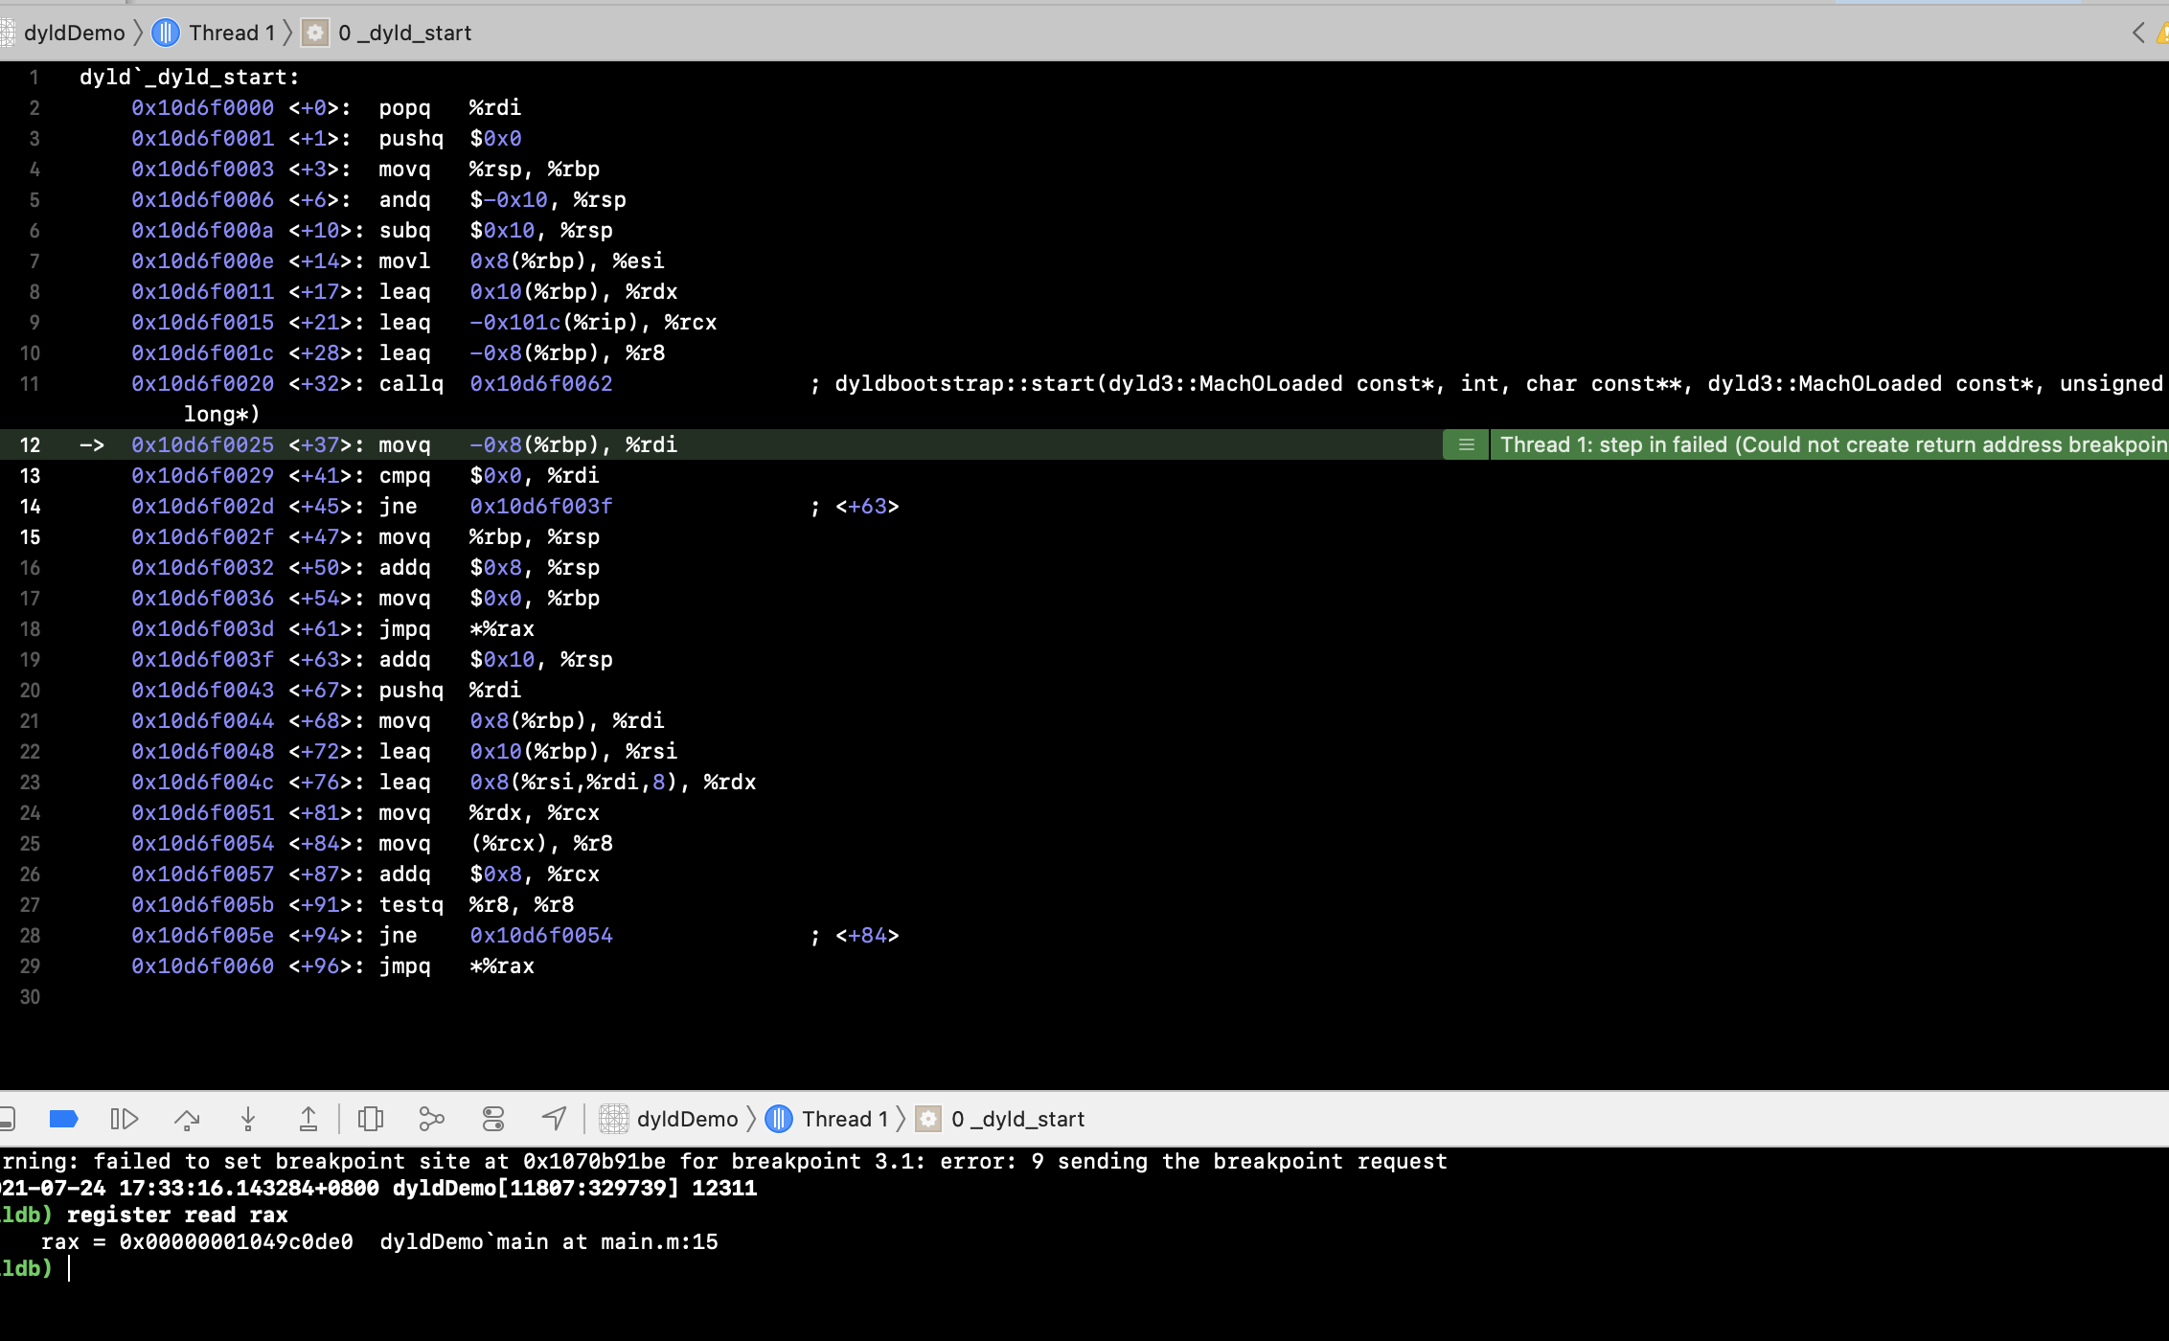Toggle hide debug area button
The height and width of the screenshot is (1341, 2169).
point(7,1119)
